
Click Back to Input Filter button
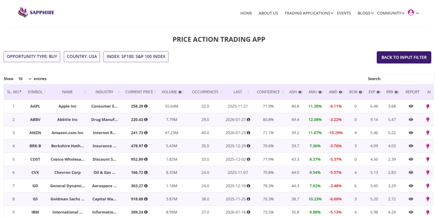[x=404, y=57]
